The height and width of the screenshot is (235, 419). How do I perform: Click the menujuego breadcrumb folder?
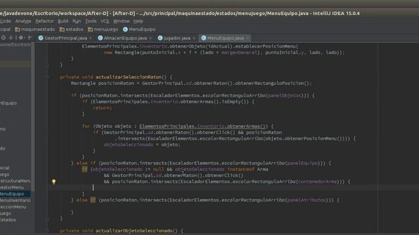coord(103,29)
